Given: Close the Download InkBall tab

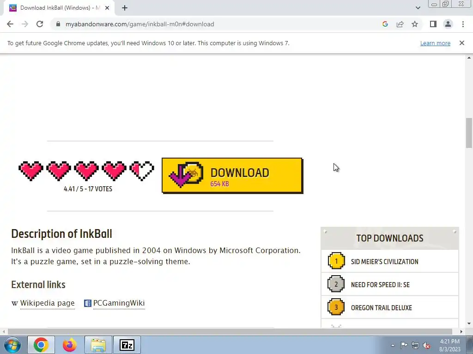Looking at the screenshot, I should tap(107, 8).
